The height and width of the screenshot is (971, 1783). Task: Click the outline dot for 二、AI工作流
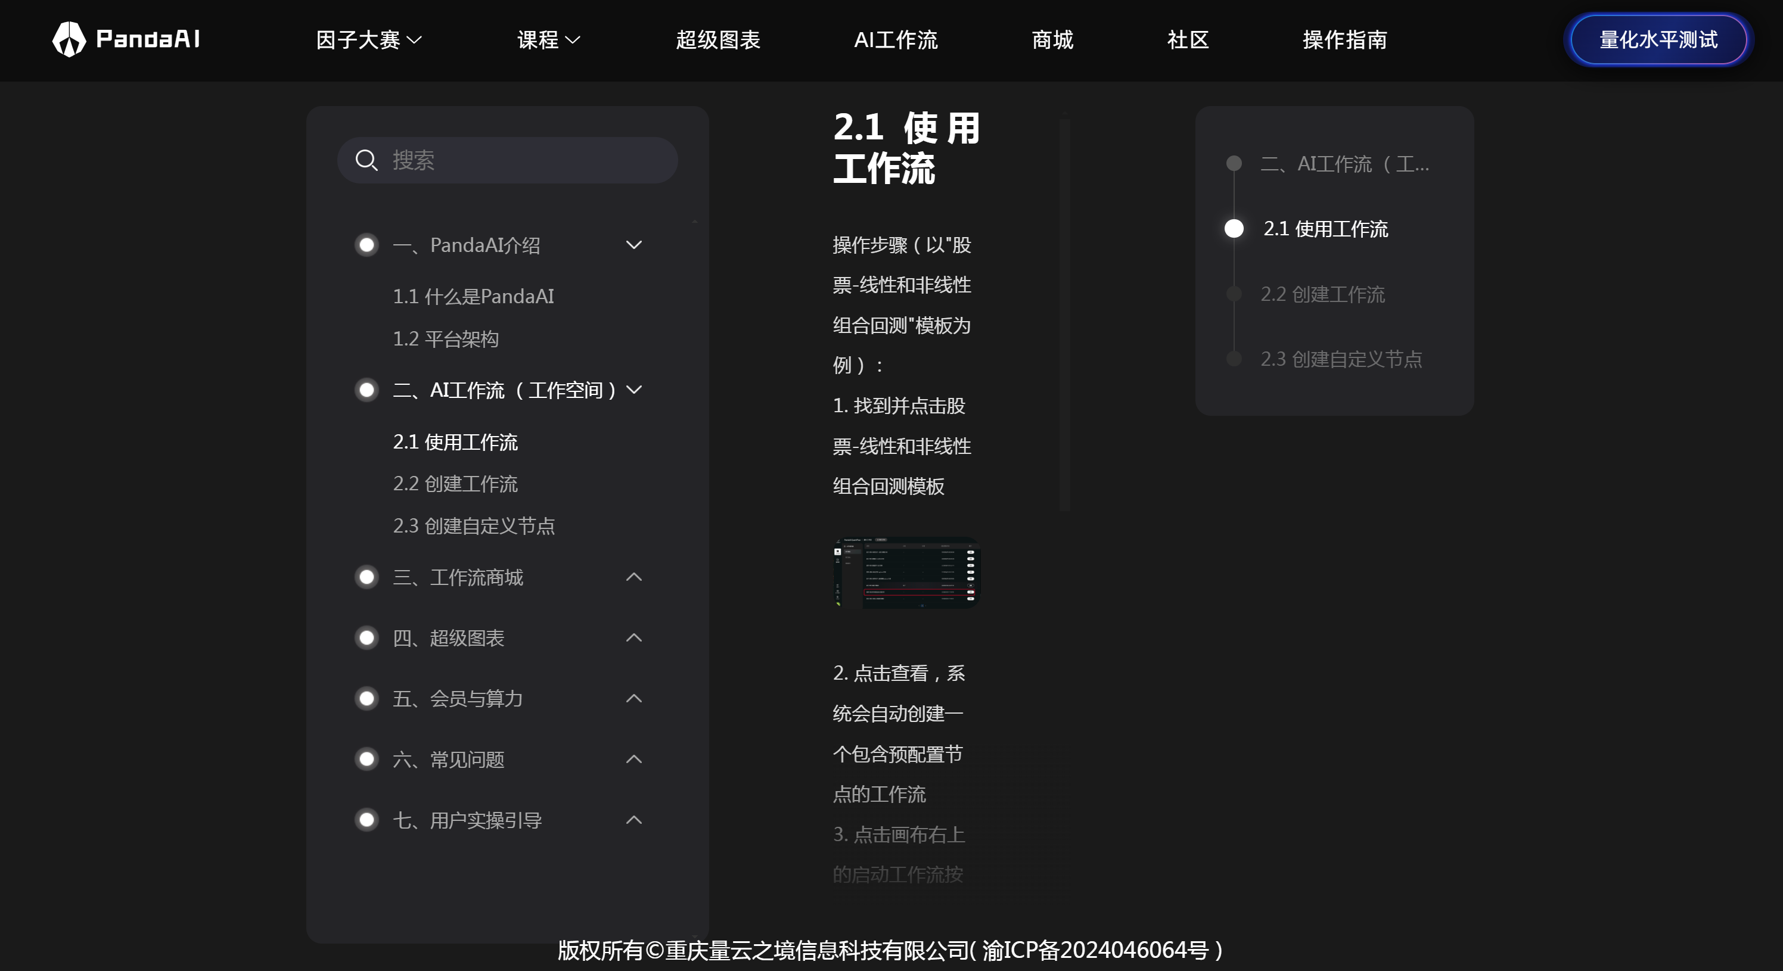pyautogui.click(x=1234, y=163)
